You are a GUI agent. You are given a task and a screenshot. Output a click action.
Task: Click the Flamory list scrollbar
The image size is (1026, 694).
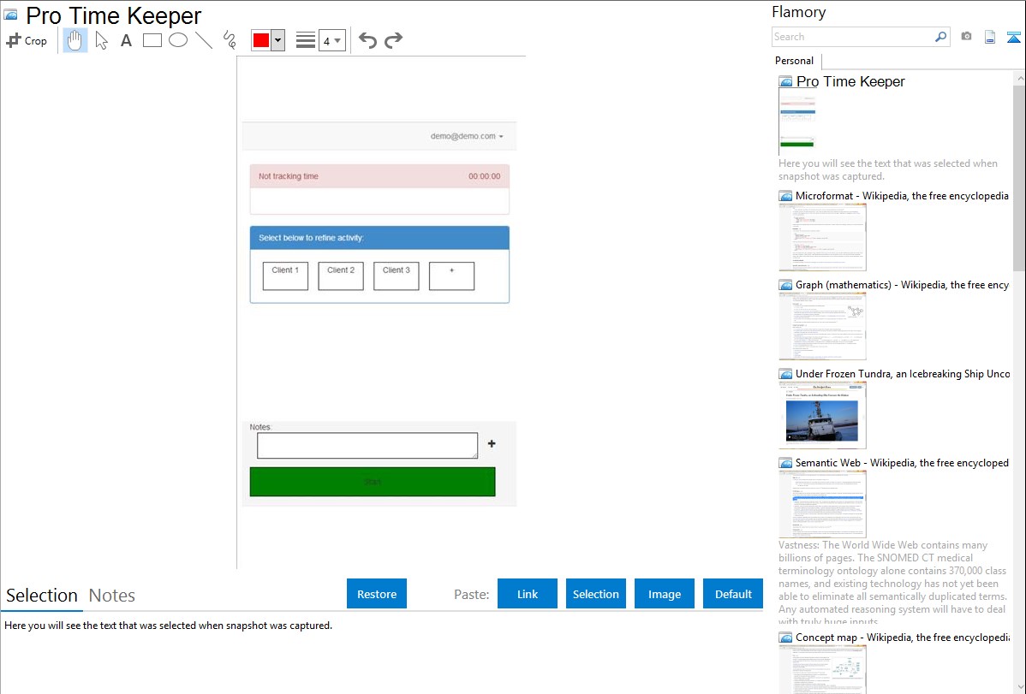click(x=1019, y=177)
